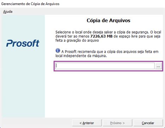
Task: Focus the backup destination path field
Action: tap(105, 66)
